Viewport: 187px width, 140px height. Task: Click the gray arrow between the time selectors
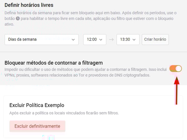point(111,39)
